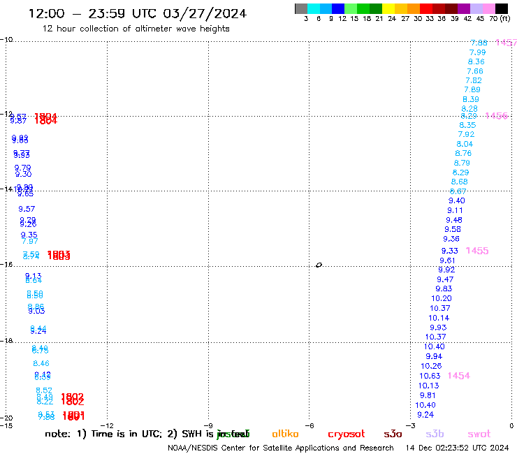Click the red '1802' time label
This screenshot has height=454, width=517.
coord(73,399)
